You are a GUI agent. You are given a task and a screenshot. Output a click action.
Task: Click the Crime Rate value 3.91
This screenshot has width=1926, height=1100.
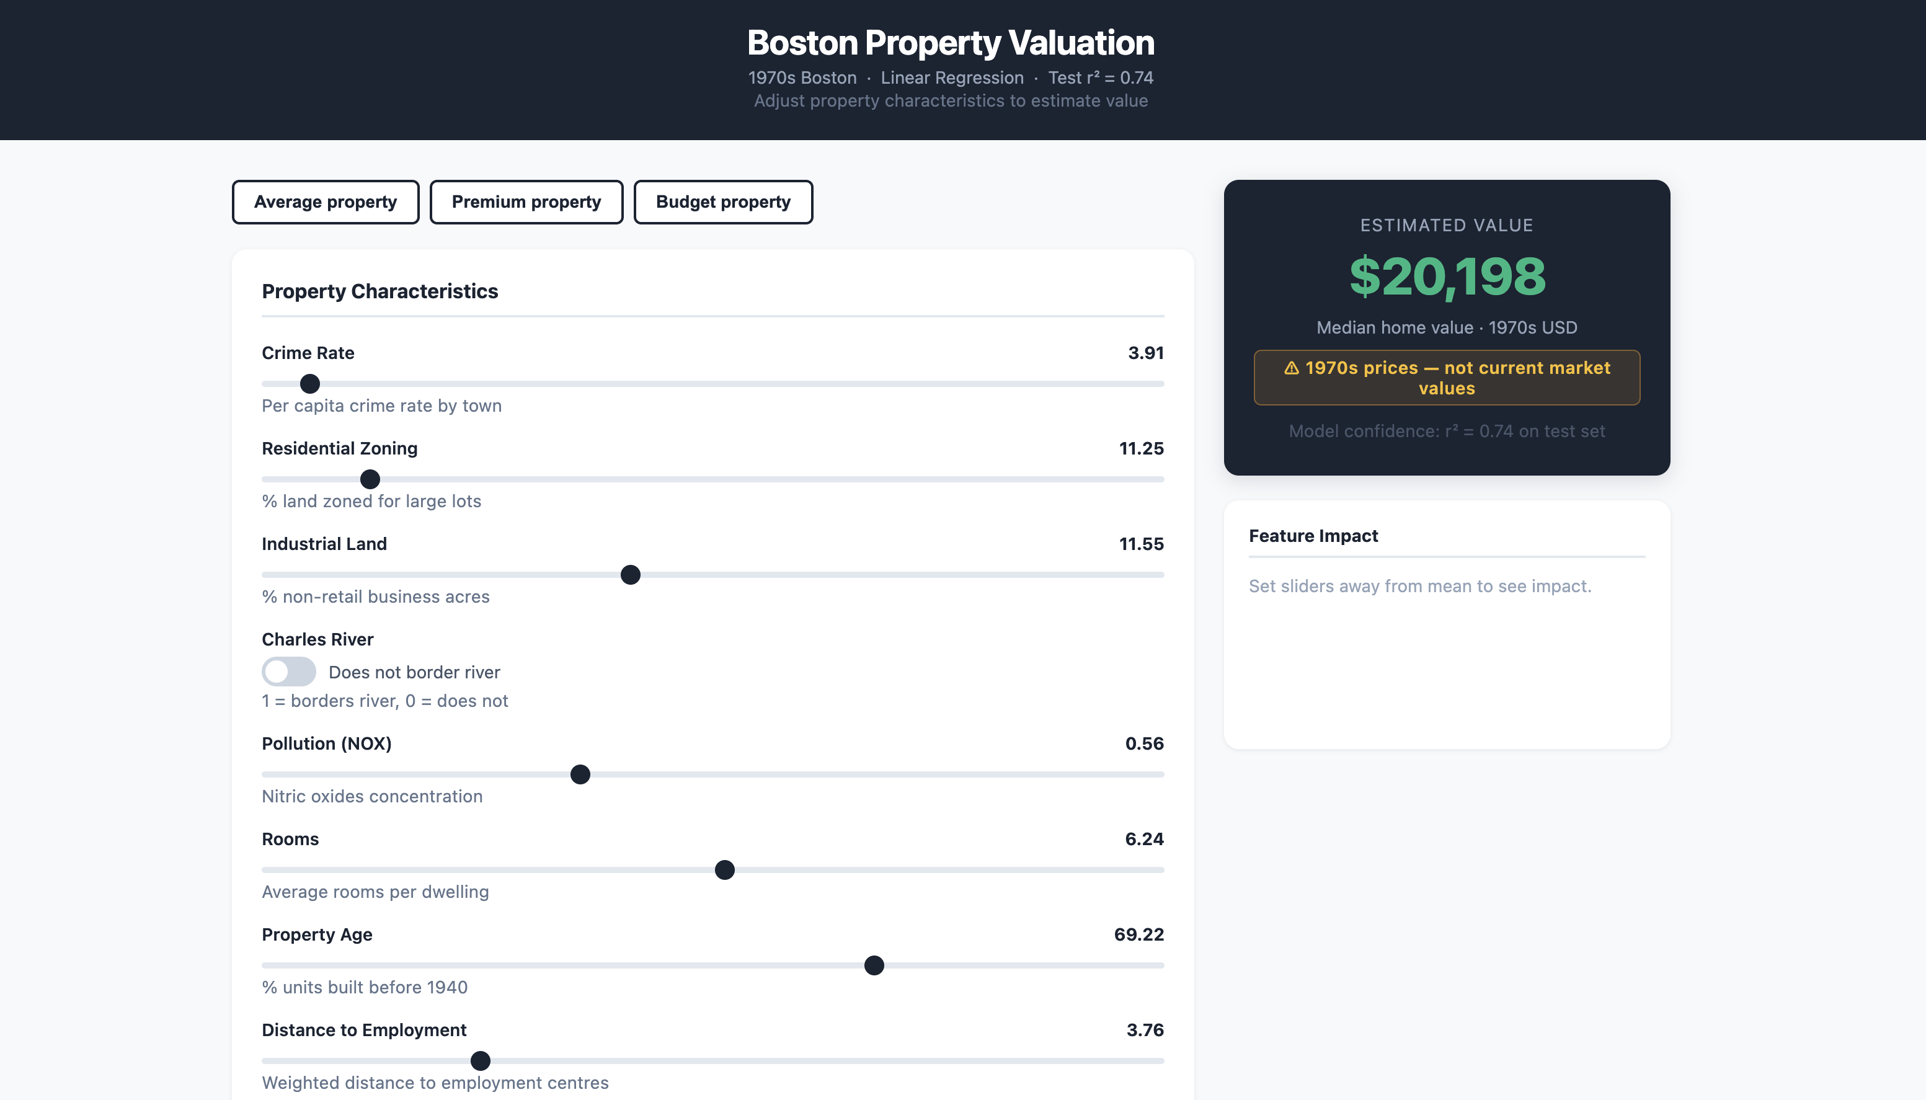[x=1146, y=353]
